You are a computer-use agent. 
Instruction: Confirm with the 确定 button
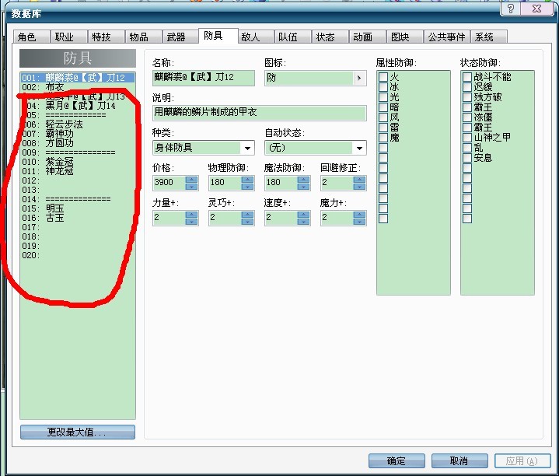(397, 460)
